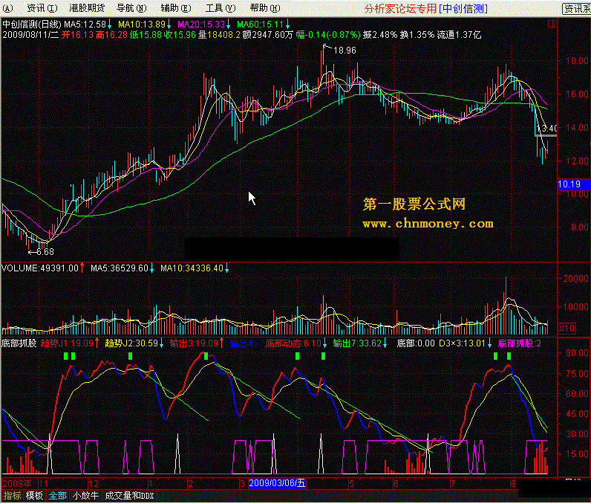Click the 13.40 price marker on chart
The image size is (591, 504).
click(547, 129)
